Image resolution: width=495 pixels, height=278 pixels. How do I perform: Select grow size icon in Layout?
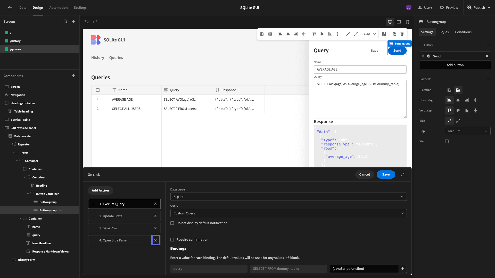(458, 121)
